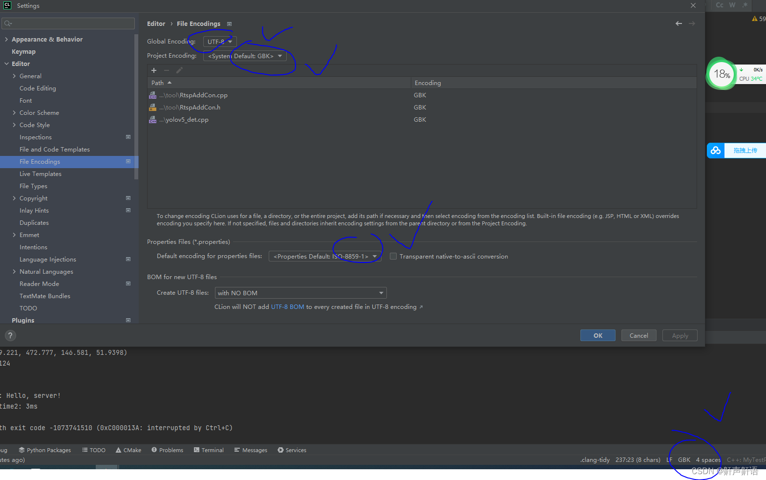
Task: Open the Live Templates page
Action: 41,174
